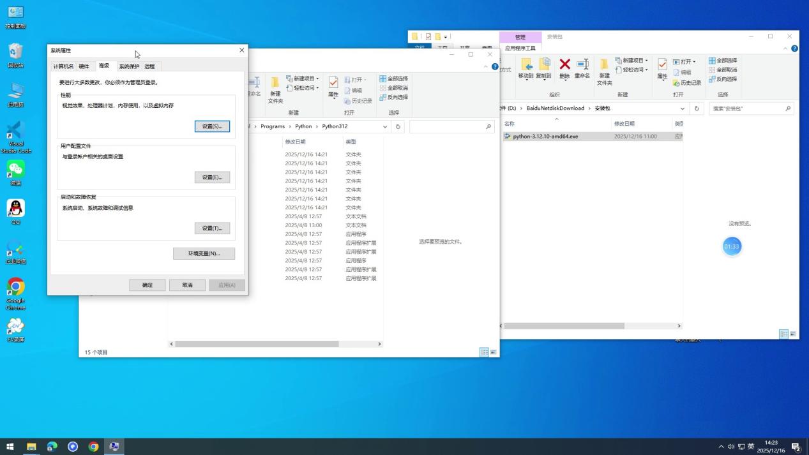Image resolution: width=809 pixels, height=455 pixels.
Task: Click Google Chrome icon in the taskbar
Action: 94,447
